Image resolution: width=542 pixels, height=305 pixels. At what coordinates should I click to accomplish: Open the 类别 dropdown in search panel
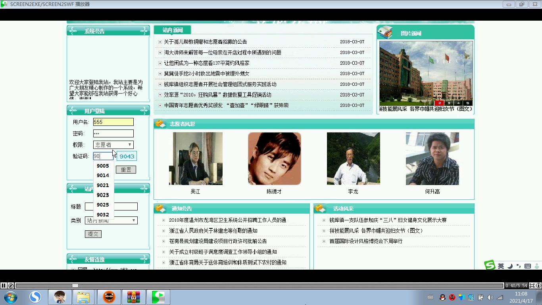pyautogui.click(x=111, y=220)
